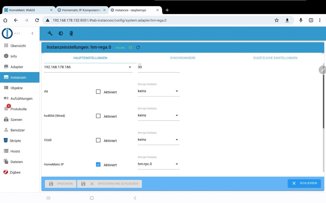Click the expert mode head icon
Viewport: 326px width, 203px height.
[x=71, y=33]
